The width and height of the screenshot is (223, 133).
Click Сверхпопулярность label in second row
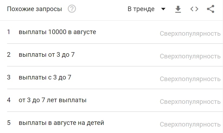click(x=190, y=56)
